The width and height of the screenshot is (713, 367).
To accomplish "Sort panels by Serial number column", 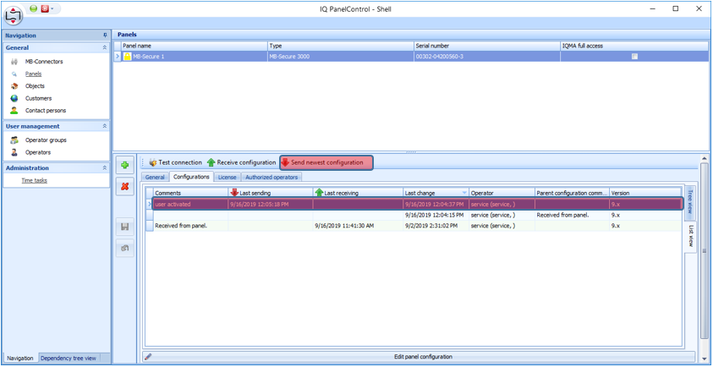I will [487, 46].
